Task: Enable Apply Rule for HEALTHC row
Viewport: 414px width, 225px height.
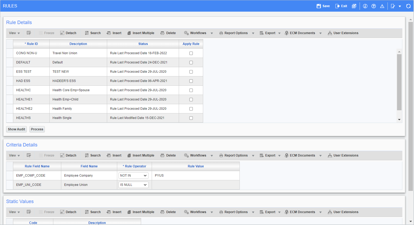Action: (191, 90)
